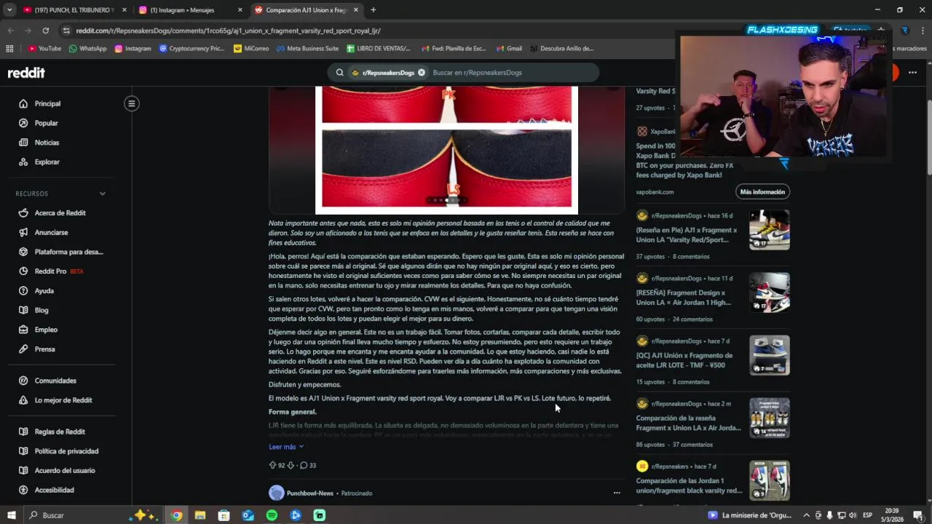
Task: Open the Chrome apps grid
Action: click(9, 49)
